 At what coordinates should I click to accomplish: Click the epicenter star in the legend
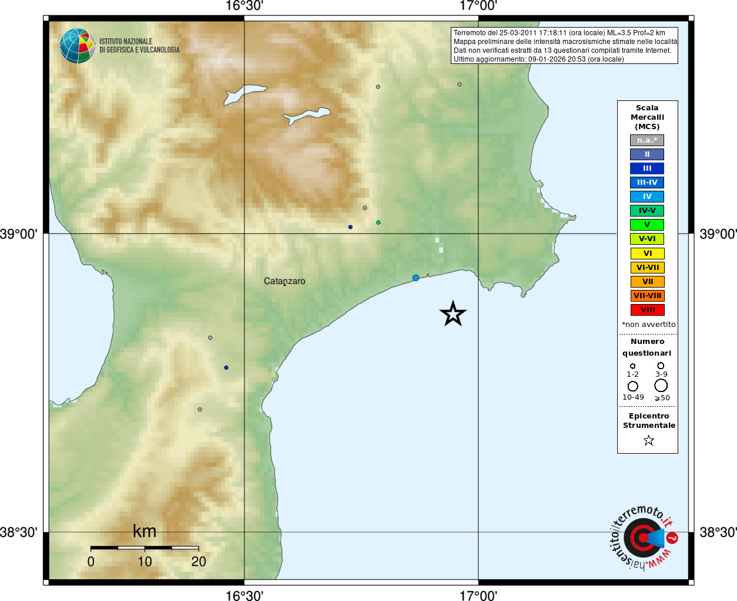(x=648, y=440)
